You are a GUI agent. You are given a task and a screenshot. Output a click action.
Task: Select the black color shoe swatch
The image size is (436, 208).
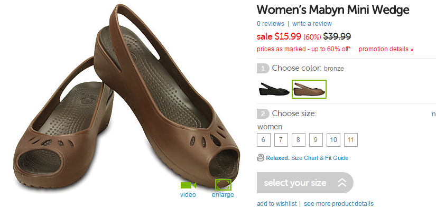coord(273,89)
